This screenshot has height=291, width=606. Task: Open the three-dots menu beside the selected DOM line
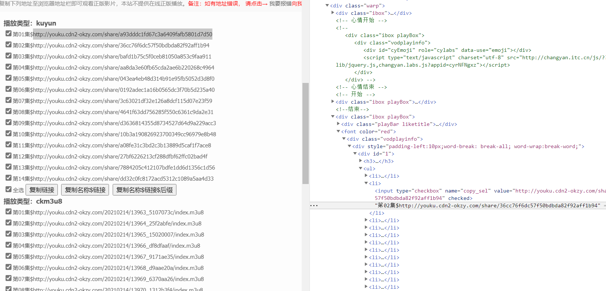pos(314,205)
